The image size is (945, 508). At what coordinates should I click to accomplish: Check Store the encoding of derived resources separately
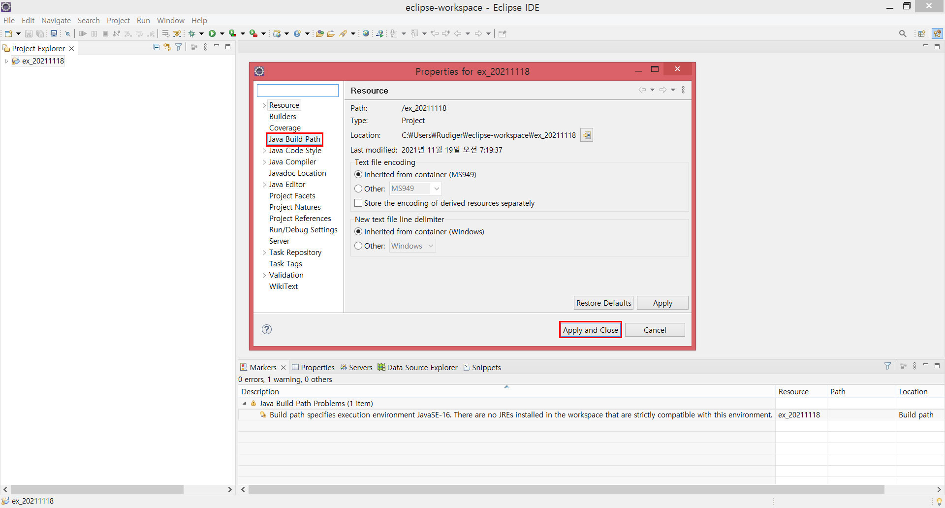(444, 203)
